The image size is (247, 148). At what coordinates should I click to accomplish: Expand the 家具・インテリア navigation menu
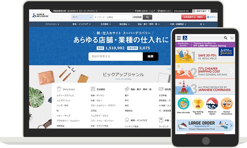(x=81, y=24)
